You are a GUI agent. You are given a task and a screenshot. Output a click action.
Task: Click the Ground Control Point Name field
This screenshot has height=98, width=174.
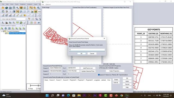[87, 50]
